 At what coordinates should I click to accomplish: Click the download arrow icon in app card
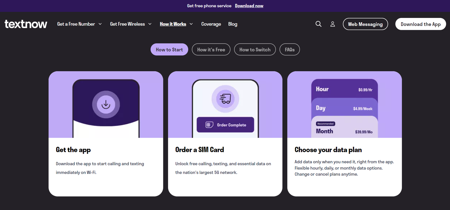tap(106, 104)
